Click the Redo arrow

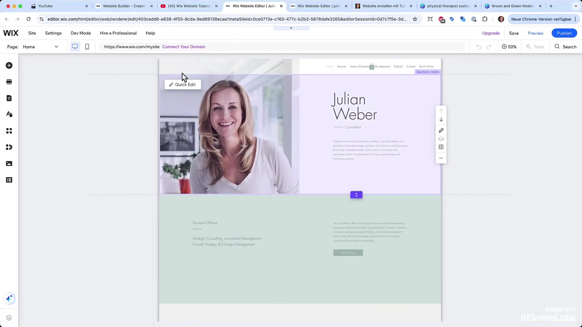(x=489, y=47)
